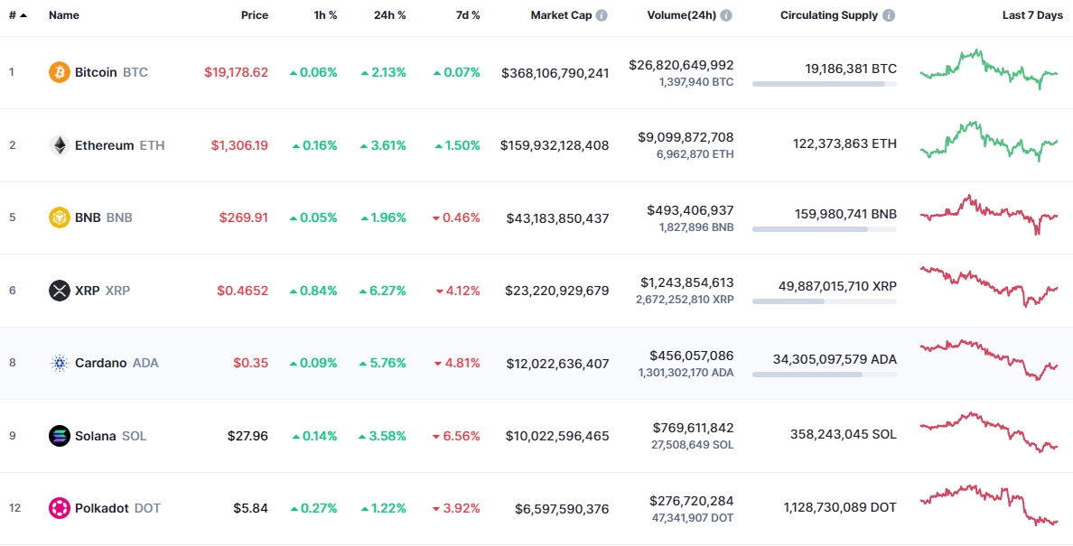Click XRP 24h change 6.27%
This screenshot has height=546, width=1073.
(383, 291)
